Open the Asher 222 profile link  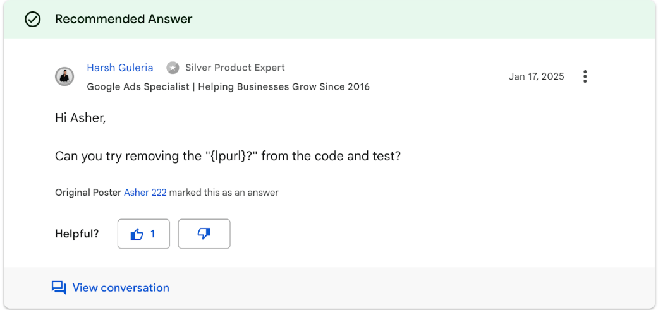(x=145, y=193)
